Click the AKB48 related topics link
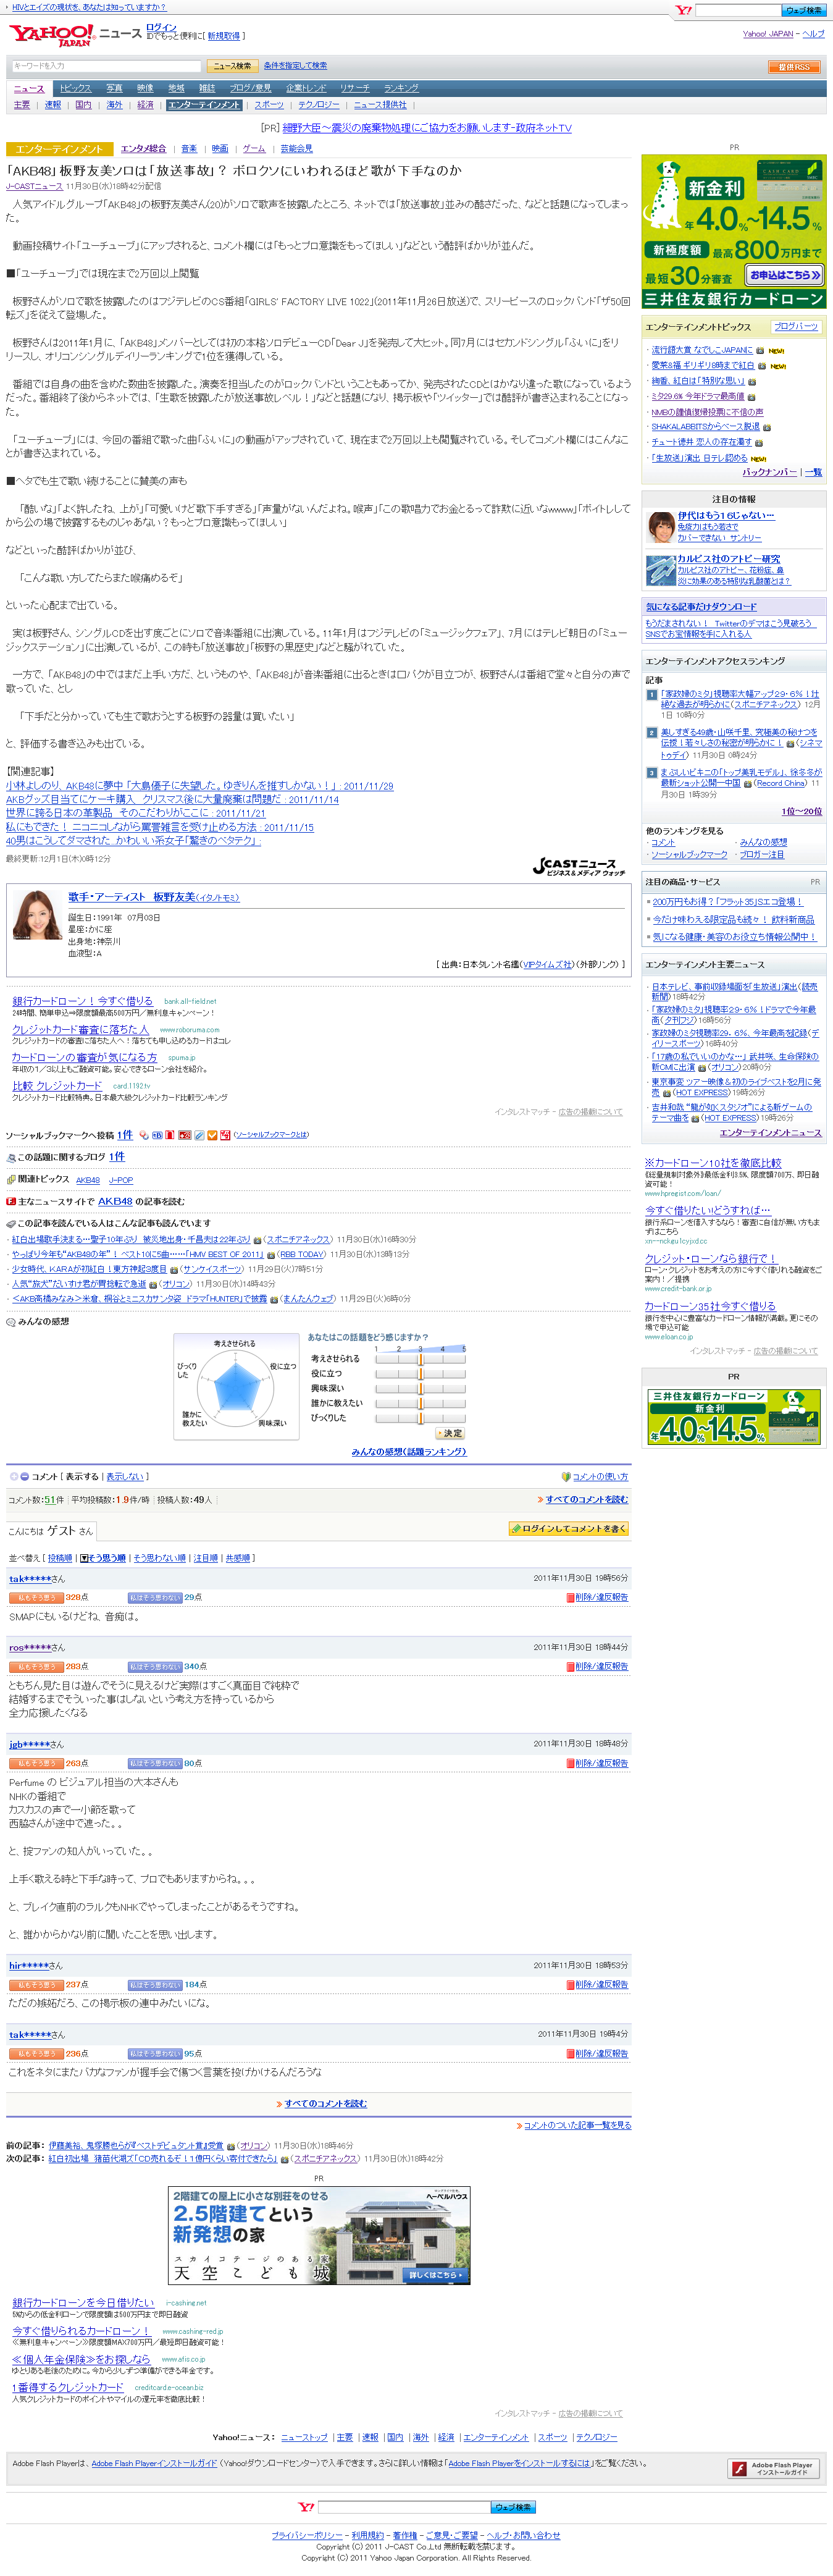The height and width of the screenshot is (2576, 833). click(x=88, y=1180)
